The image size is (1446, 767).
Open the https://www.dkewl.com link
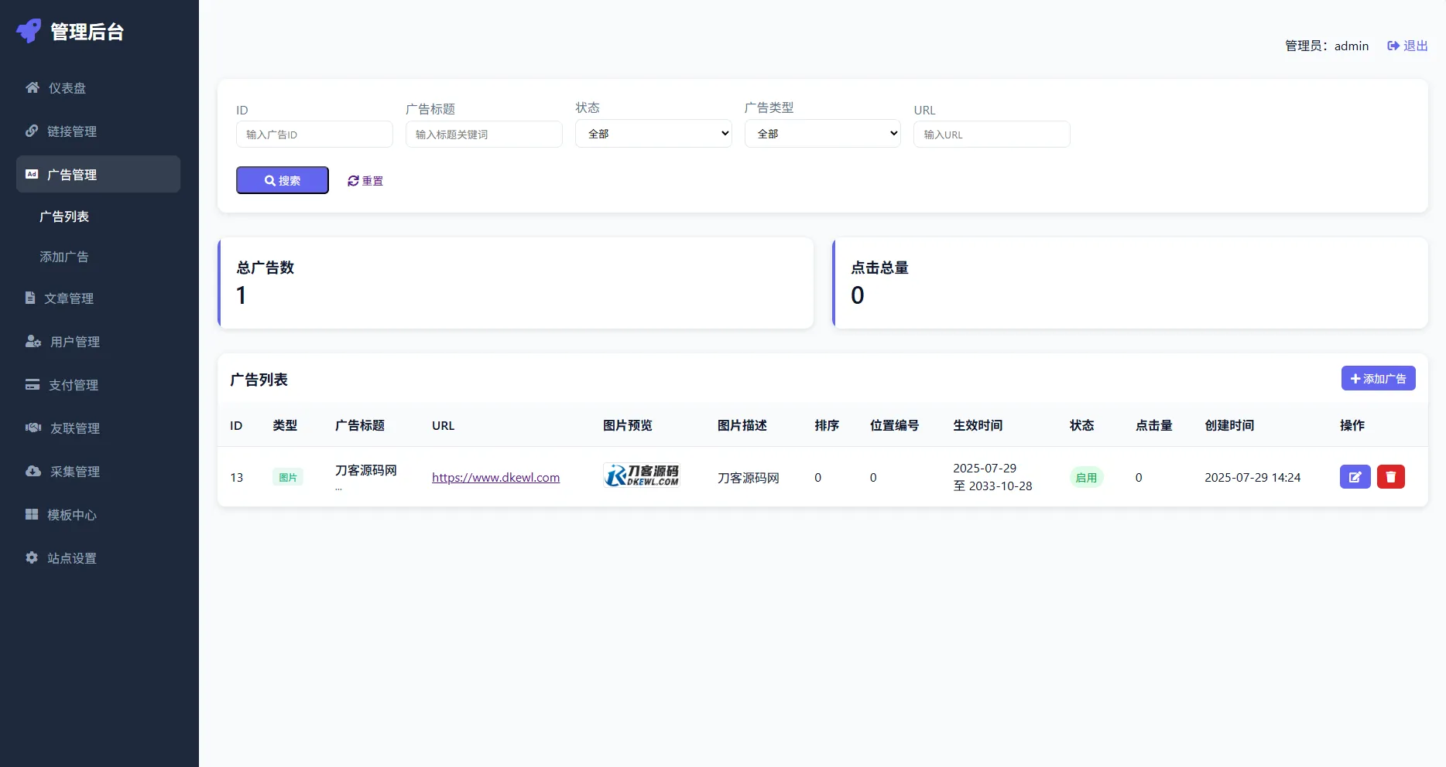[x=495, y=477]
